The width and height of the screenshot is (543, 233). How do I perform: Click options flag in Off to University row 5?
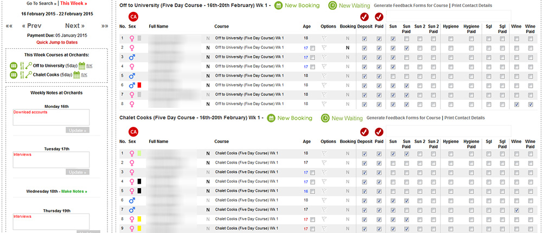click(x=324, y=76)
